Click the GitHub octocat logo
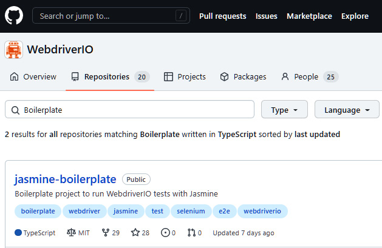The height and width of the screenshot is (248, 382). 14,16
